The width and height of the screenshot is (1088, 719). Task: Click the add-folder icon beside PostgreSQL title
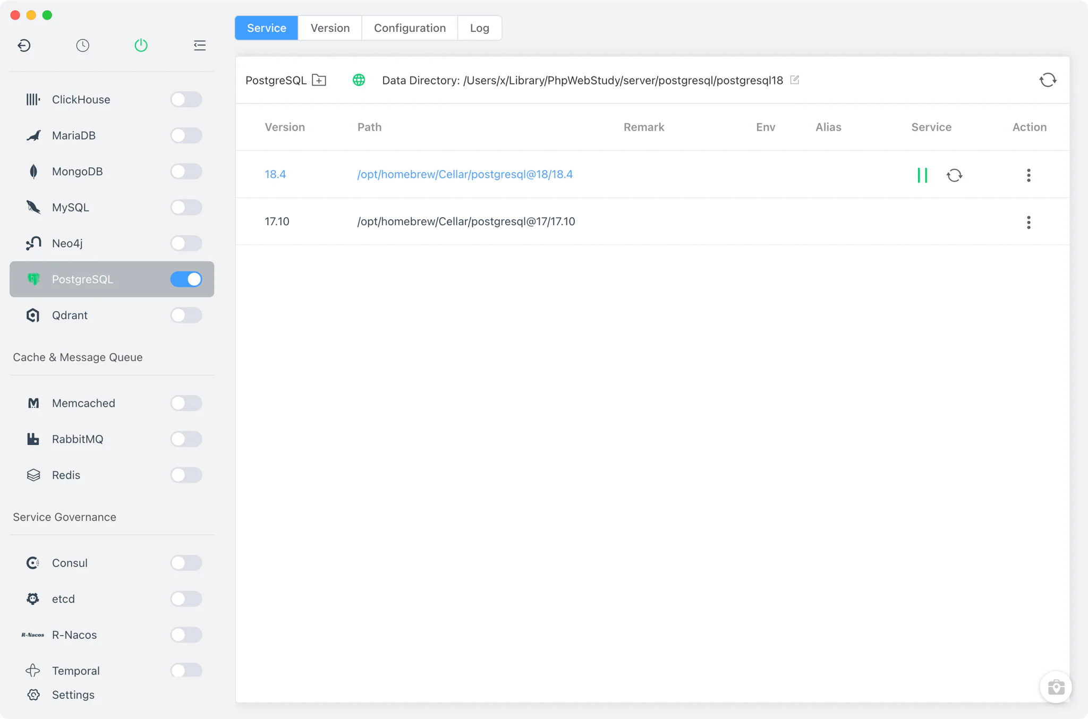(319, 80)
